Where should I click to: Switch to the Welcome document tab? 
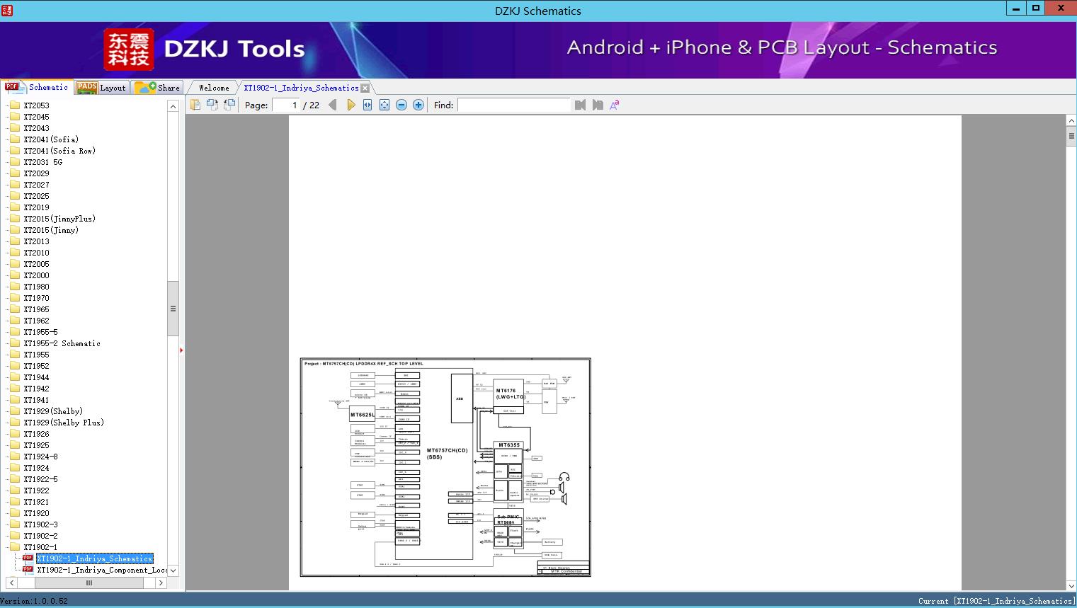point(214,88)
